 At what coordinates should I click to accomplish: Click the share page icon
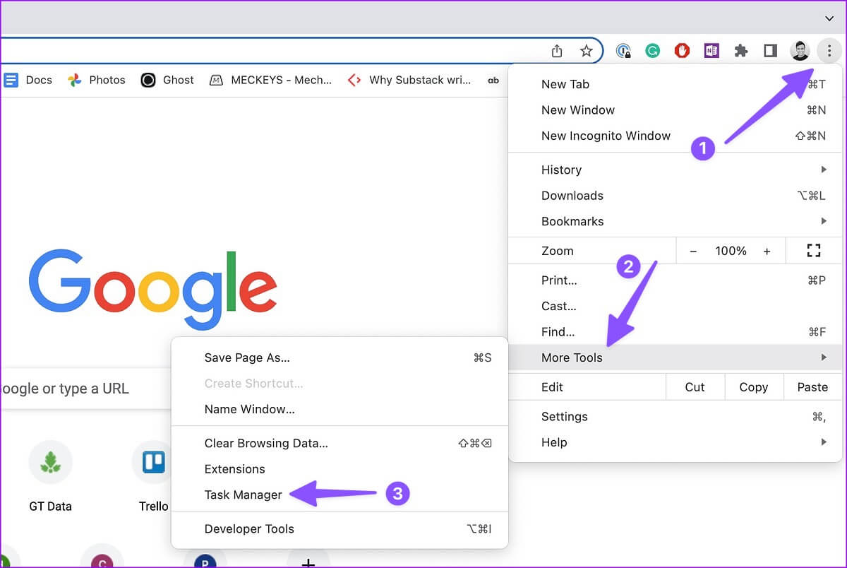point(557,51)
